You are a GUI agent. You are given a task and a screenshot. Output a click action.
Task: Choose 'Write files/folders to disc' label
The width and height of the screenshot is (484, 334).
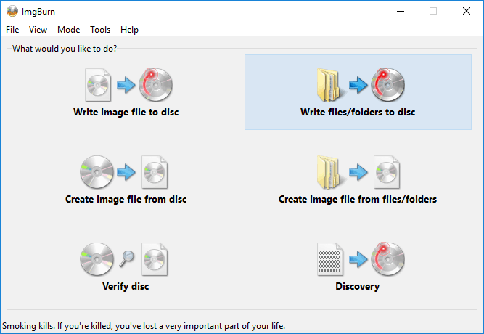(x=358, y=112)
